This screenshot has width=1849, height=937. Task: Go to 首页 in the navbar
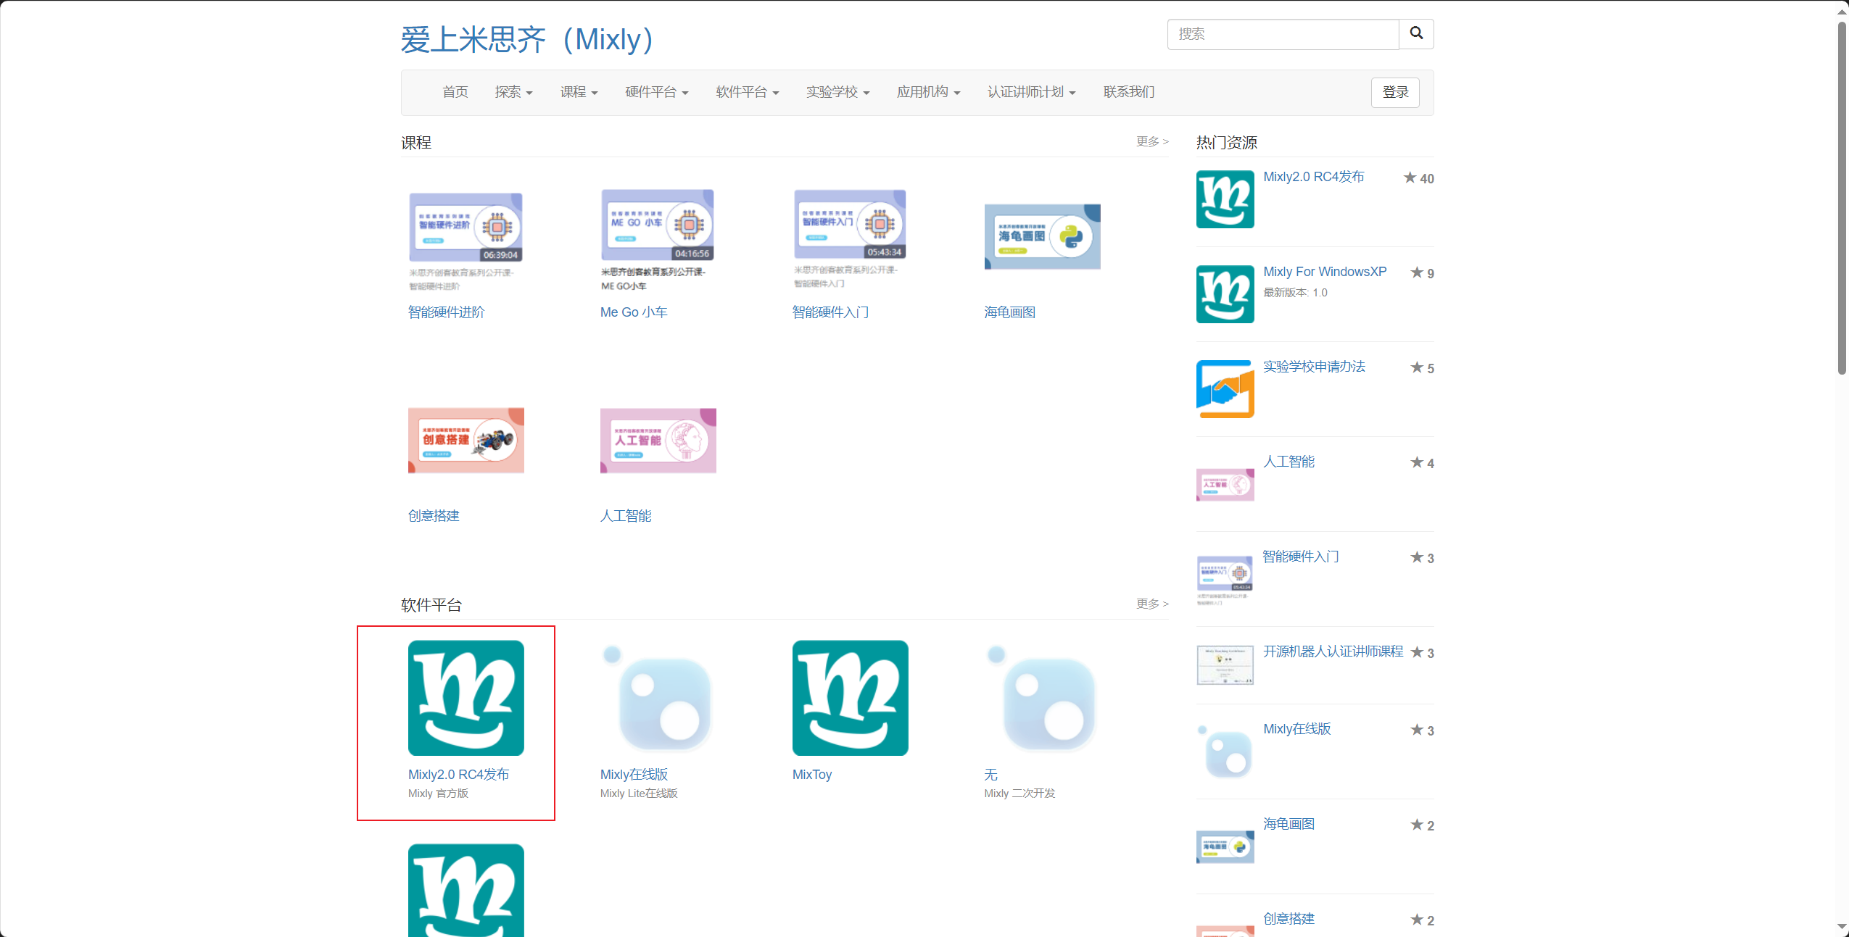tap(455, 92)
